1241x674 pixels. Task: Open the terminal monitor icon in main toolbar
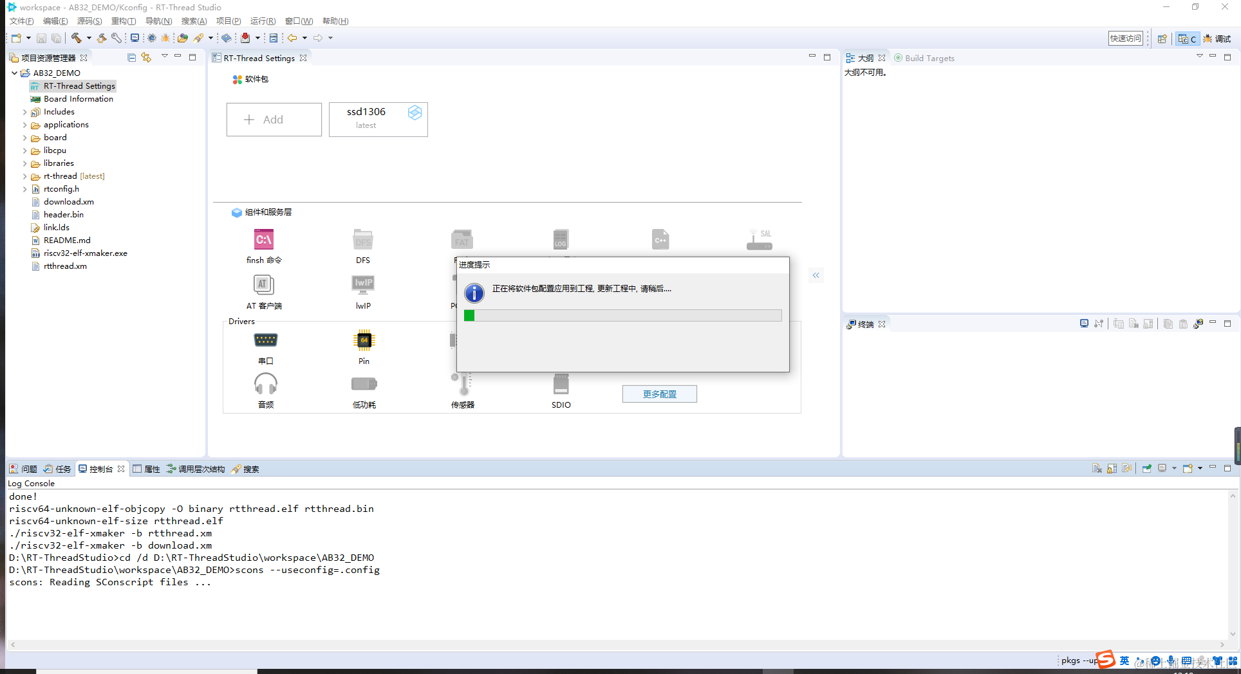point(135,38)
